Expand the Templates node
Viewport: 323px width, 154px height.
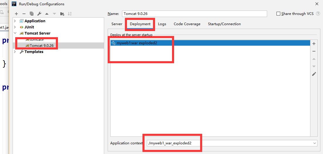click(x=15, y=52)
